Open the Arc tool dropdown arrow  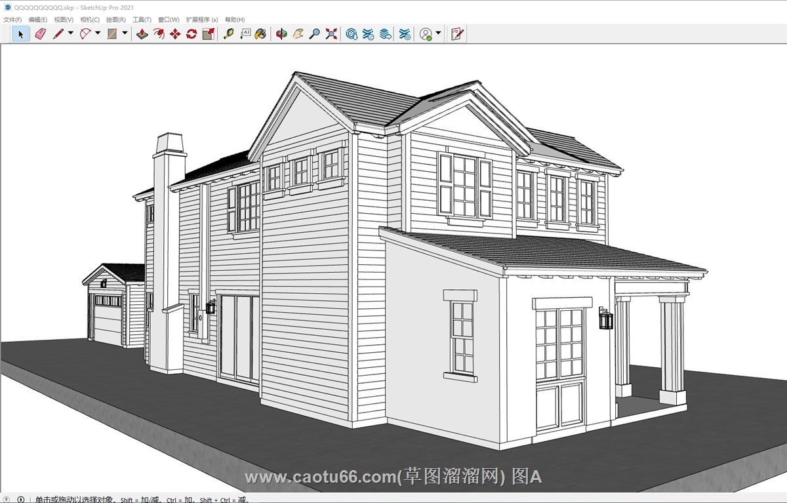(98, 34)
